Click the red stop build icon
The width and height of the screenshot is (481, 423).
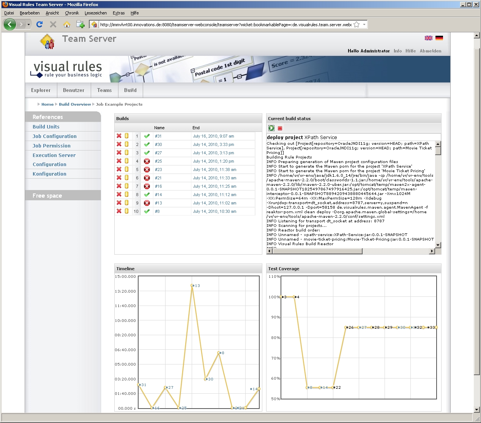(x=280, y=128)
